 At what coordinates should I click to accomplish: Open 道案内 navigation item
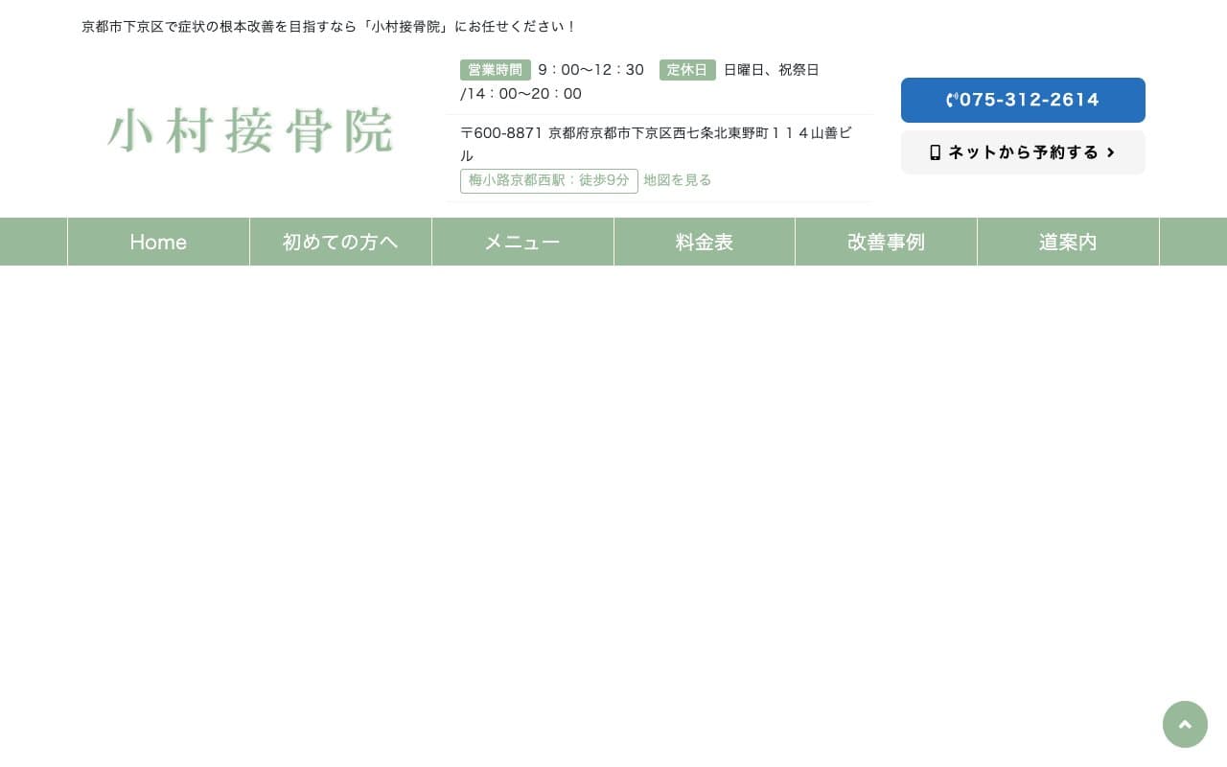click(1068, 242)
